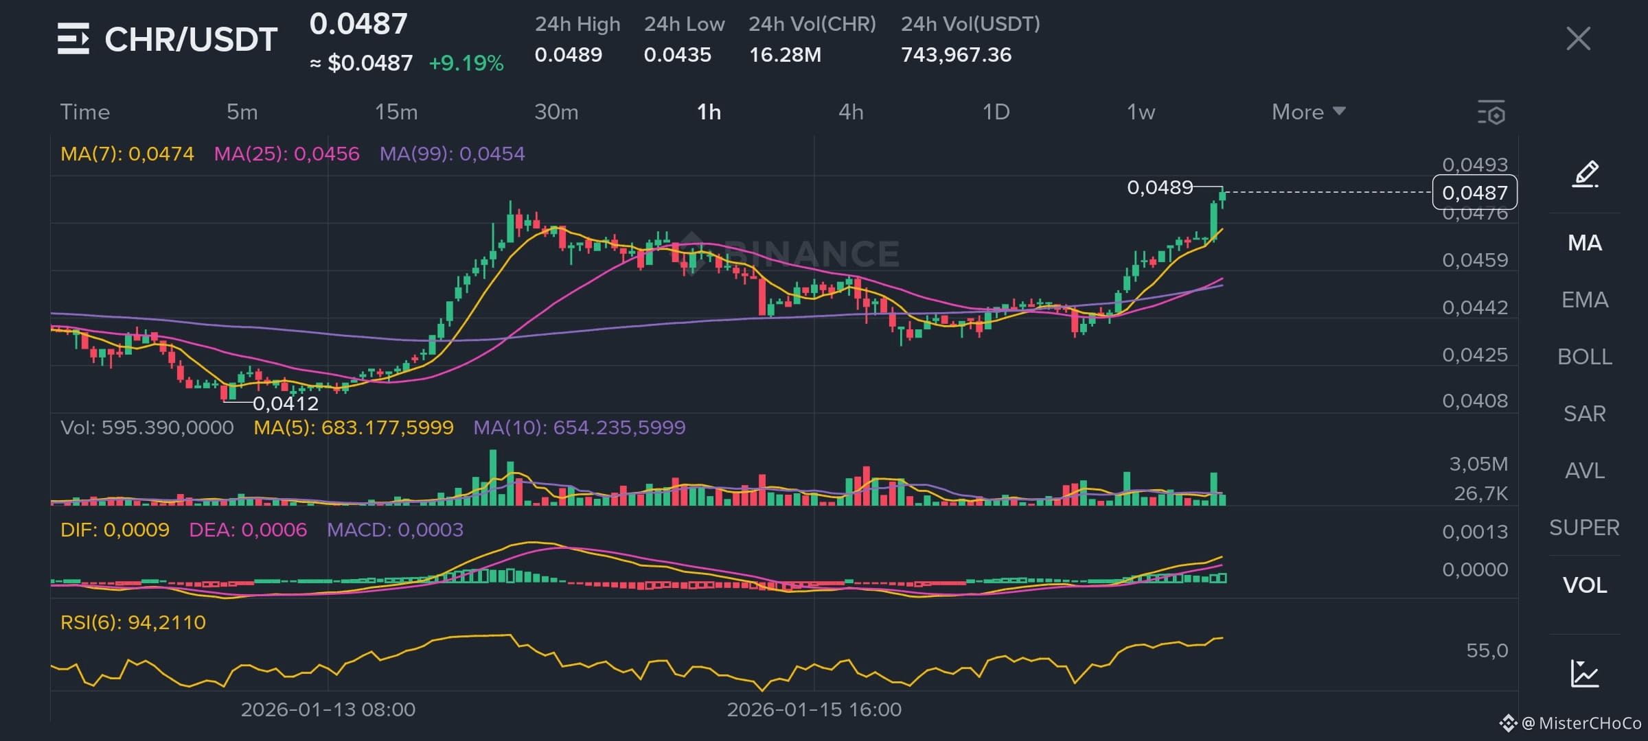Click the 0,0408 price axis label
Viewport: 1648px width, 741px height.
click(x=1475, y=401)
